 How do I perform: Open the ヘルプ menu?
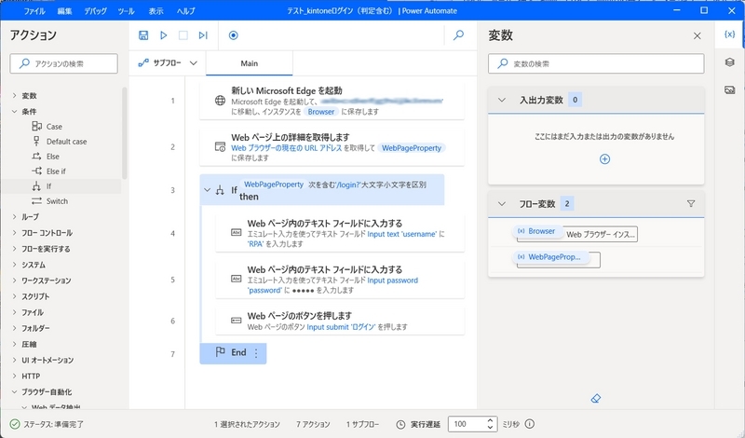coord(185,11)
